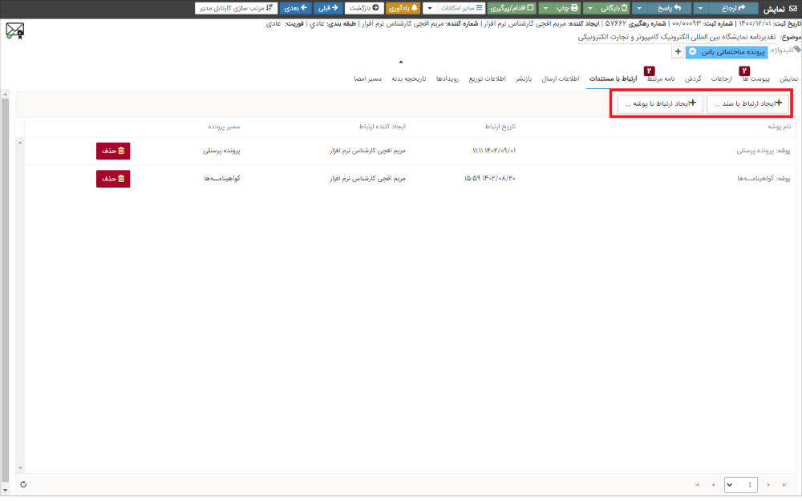Click the refresh icon at bottom left
This screenshot has height=501, width=802.
23,484
